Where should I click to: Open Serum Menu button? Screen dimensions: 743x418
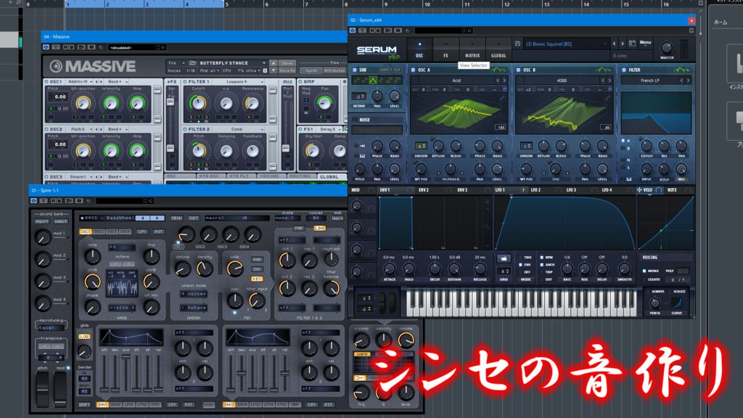pyautogui.click(x=645, y=43)
